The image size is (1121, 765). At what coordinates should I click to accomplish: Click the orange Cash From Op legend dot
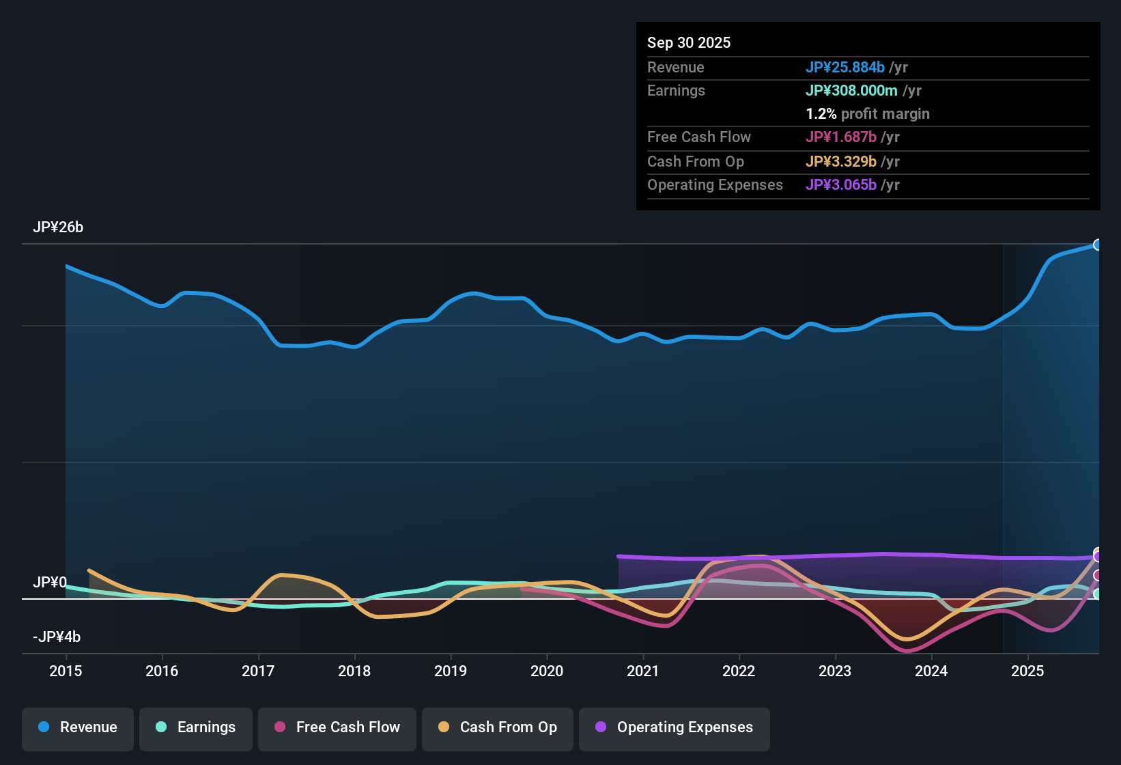(x=444, y=727)
